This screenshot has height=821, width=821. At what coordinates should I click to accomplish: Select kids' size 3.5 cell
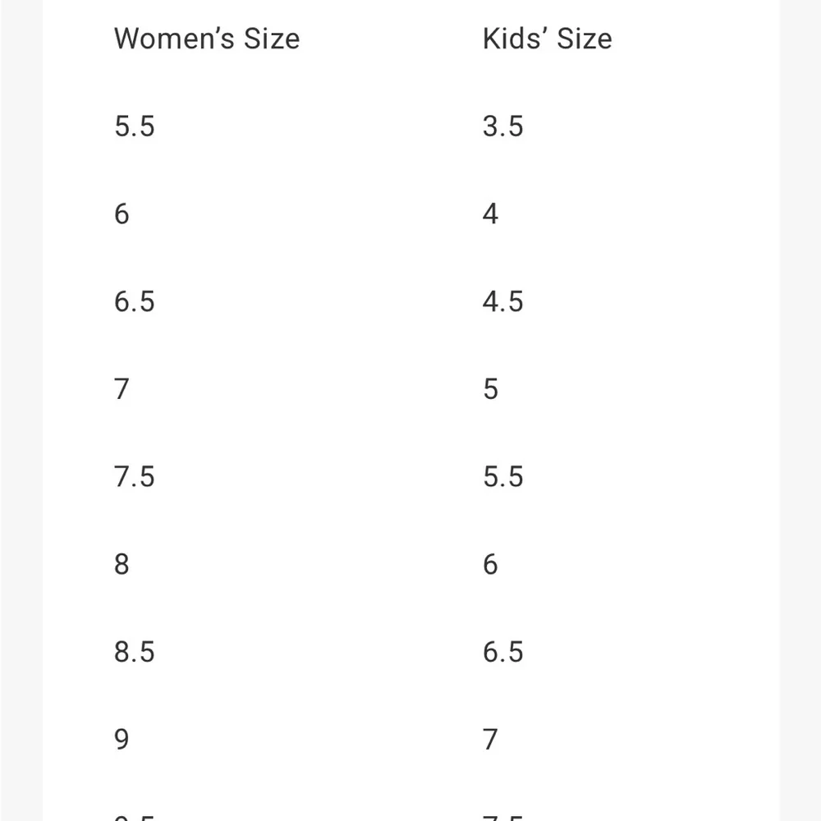pos(502,126)
